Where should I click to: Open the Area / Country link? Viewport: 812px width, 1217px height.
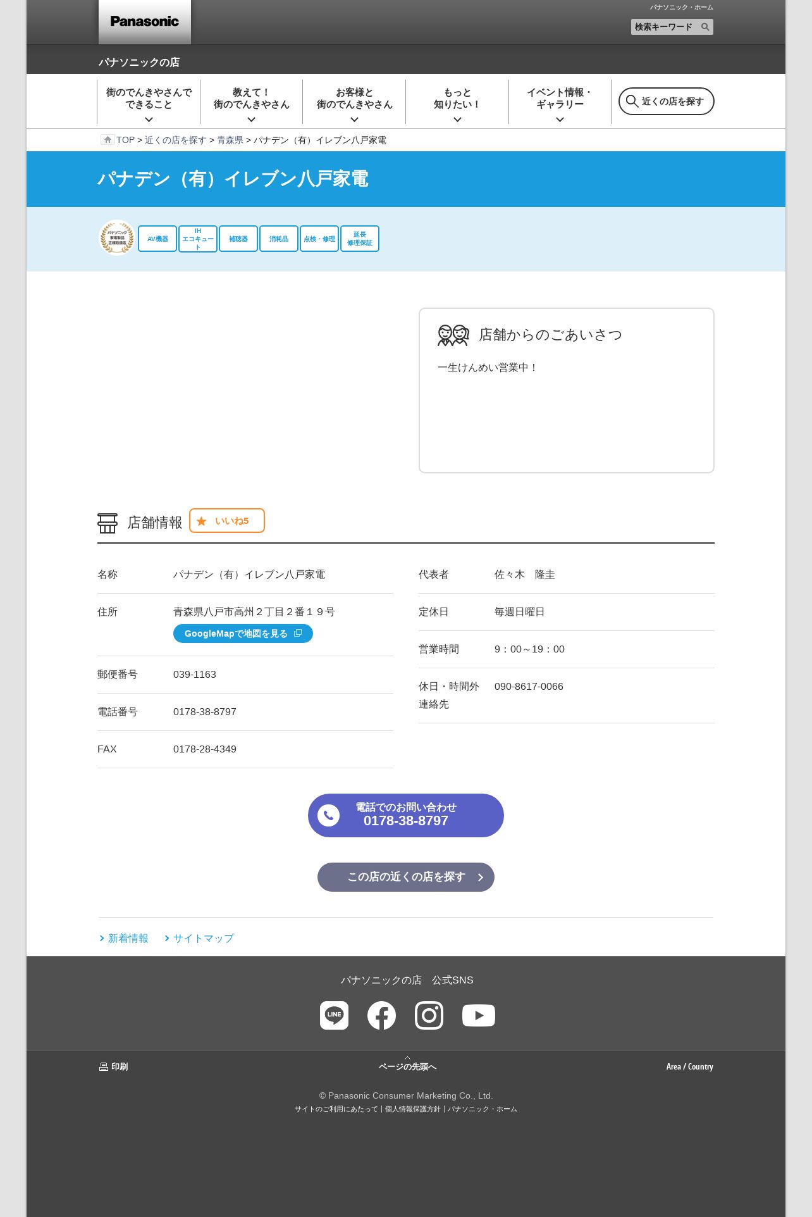(x=689, y=1066)
